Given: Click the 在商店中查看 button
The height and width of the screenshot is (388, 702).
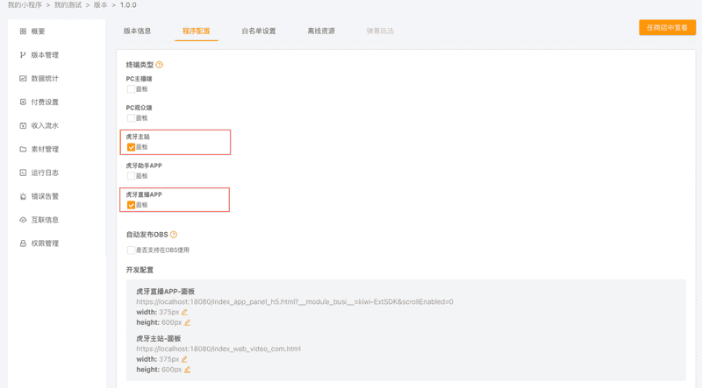Looking at the screenshot, I should pyautogui.click(x=667, y=27).
